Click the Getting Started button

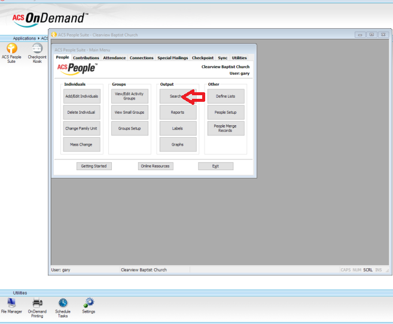point(94,166)
